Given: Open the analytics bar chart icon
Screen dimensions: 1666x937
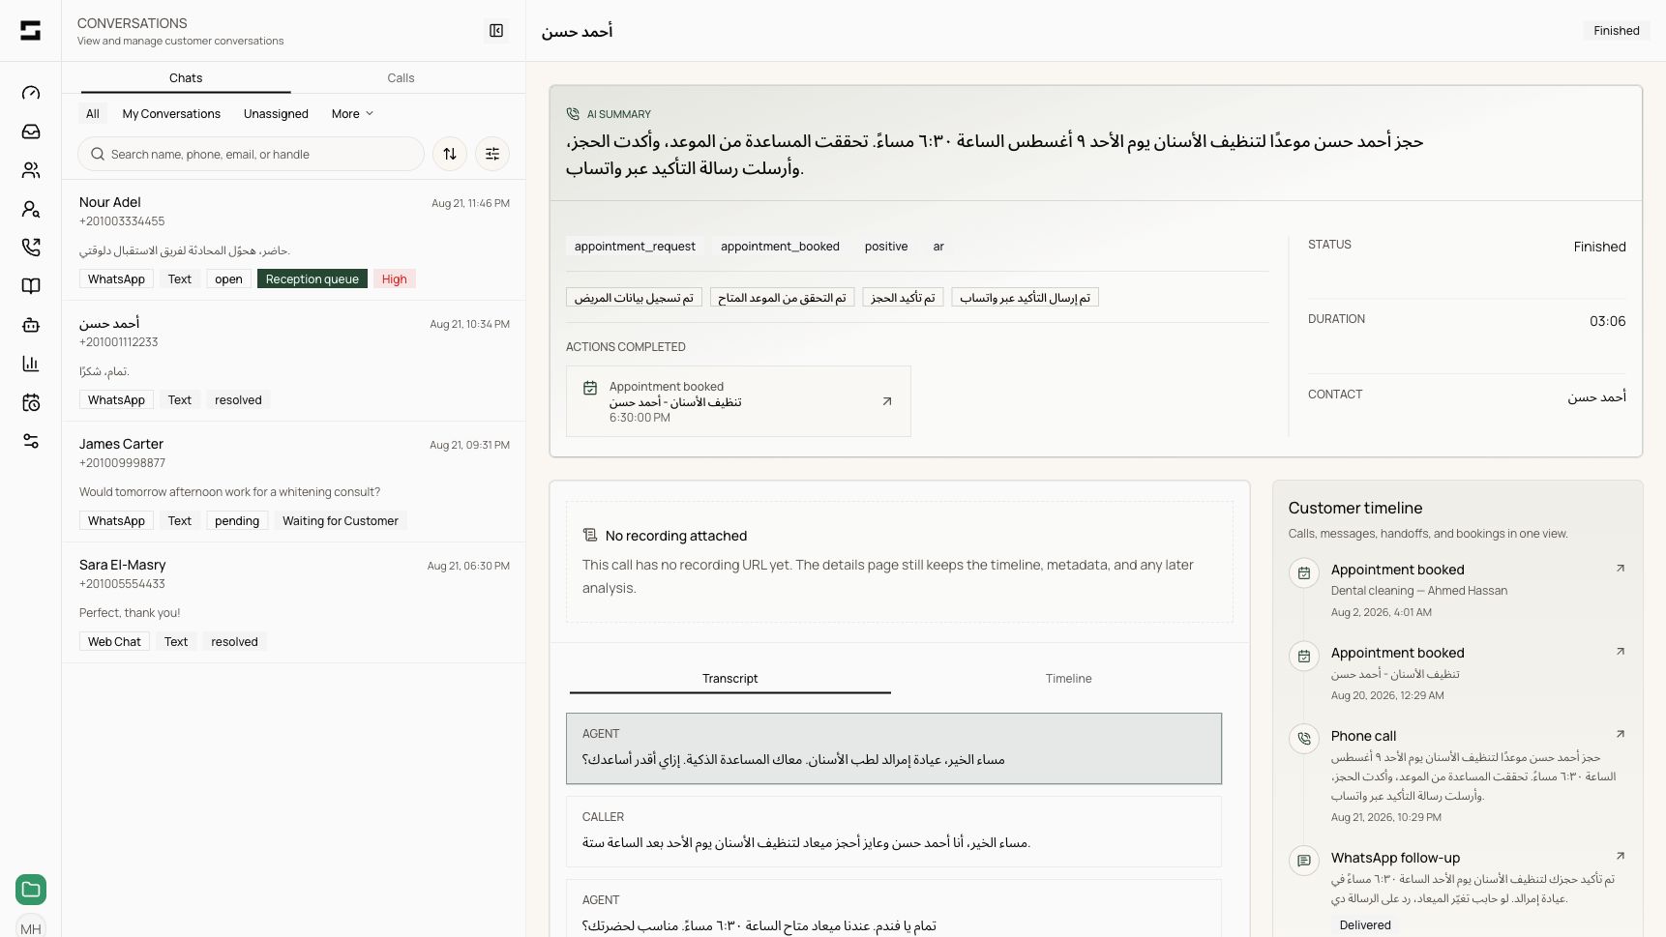Looking at the screenshot, I should pos(31,364).
